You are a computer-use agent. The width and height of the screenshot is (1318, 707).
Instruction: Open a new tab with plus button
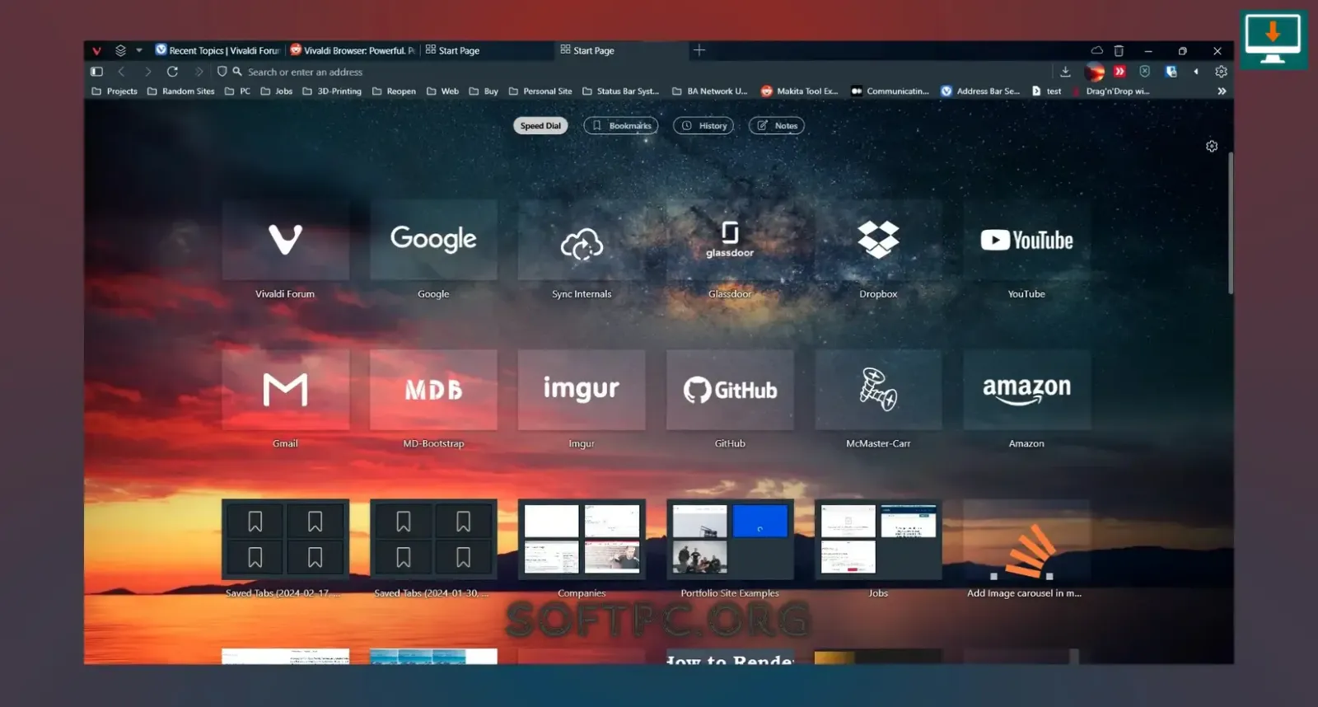pyautogui.click(x=699, y=50)
